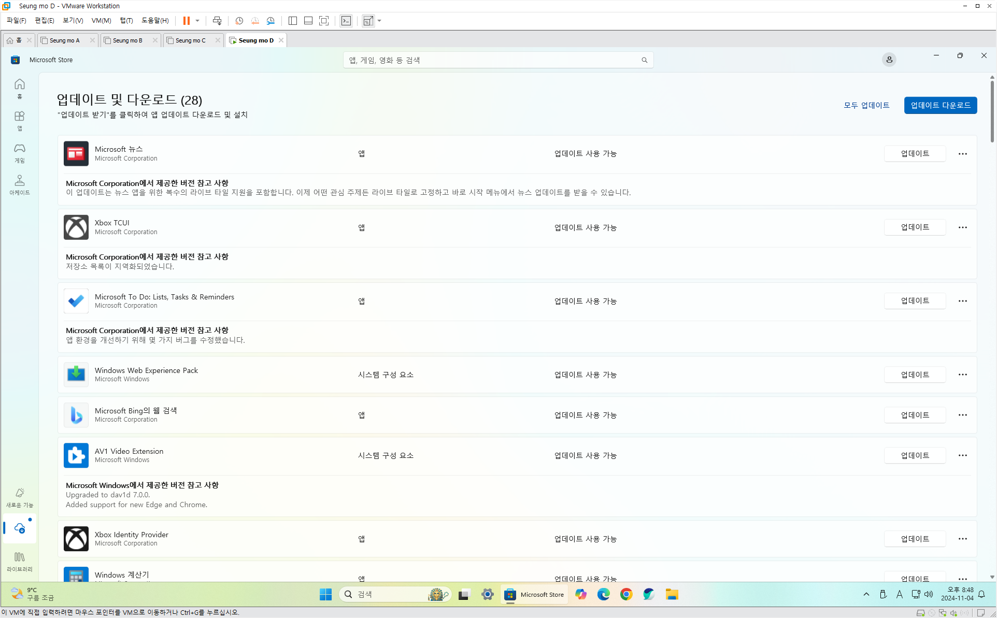Screen dimensions: 997x618
Task: Click the Store search input field
Action: 492,60
